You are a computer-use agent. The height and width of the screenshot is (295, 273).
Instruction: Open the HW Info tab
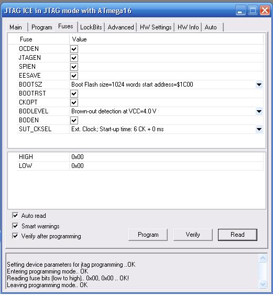(188, 27)
